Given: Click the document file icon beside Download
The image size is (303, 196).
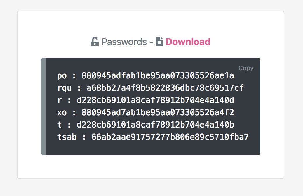Looking at the screenshot, I should (159, 42).
